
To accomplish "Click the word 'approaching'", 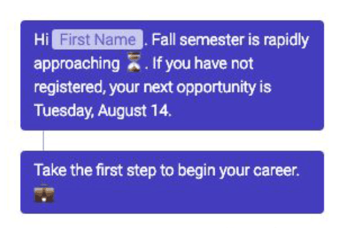I will [76, 64].
